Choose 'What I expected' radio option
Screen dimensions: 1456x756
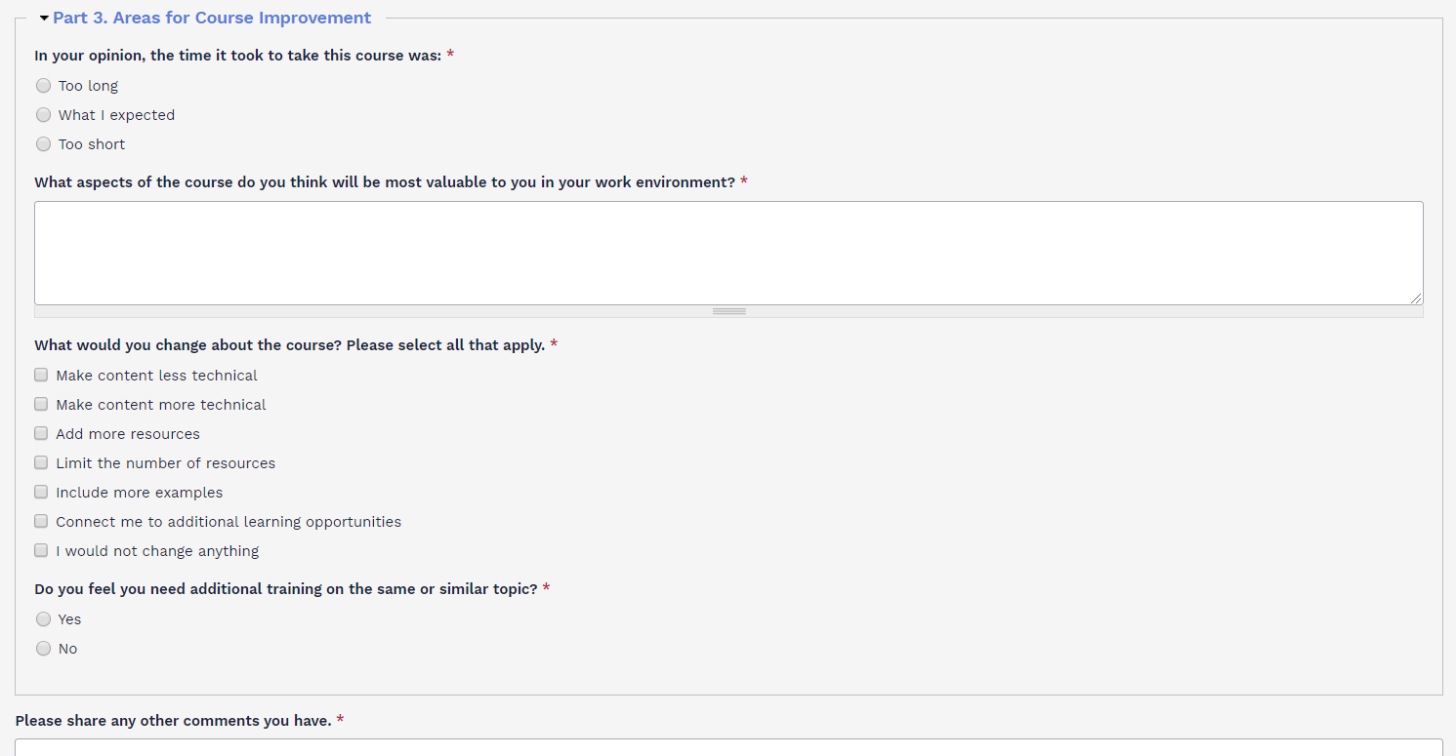tap(43, 115)
